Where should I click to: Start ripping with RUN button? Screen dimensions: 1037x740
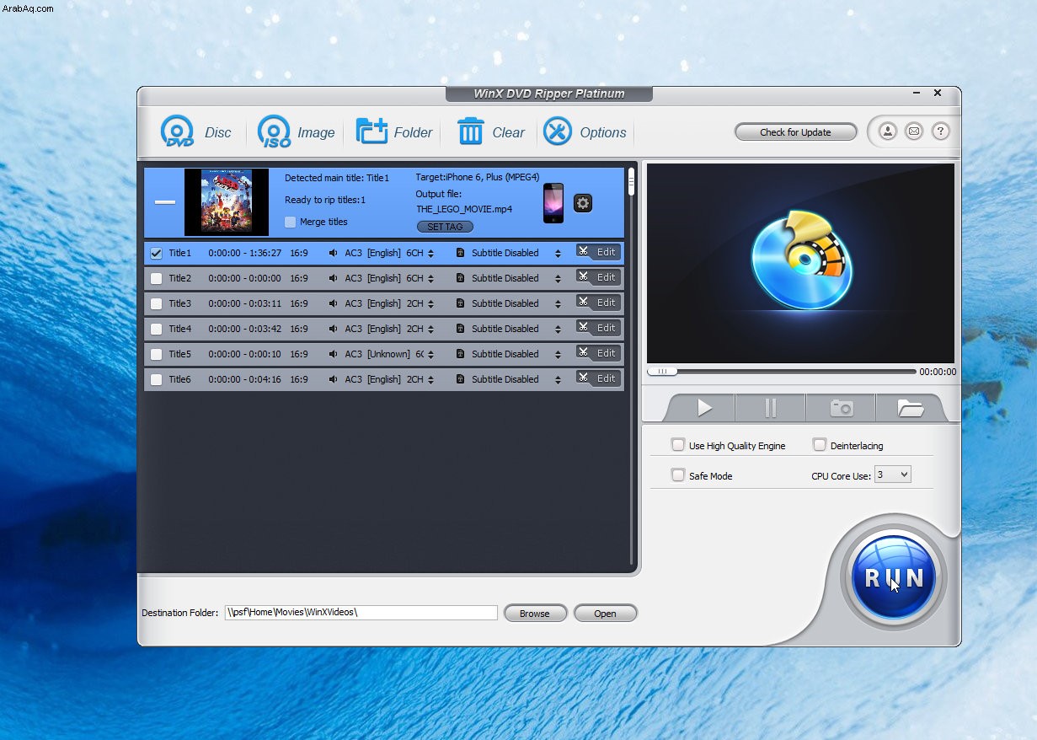893,577
